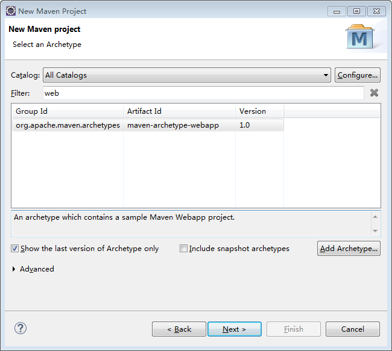
Task: Click the Add Archetype... button
Action: 349,249
